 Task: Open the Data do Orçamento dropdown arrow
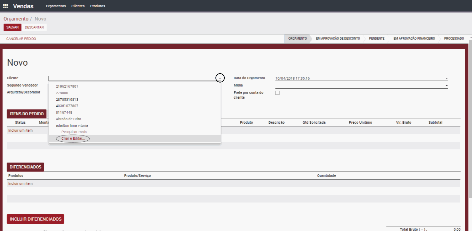tap(447, 79)
